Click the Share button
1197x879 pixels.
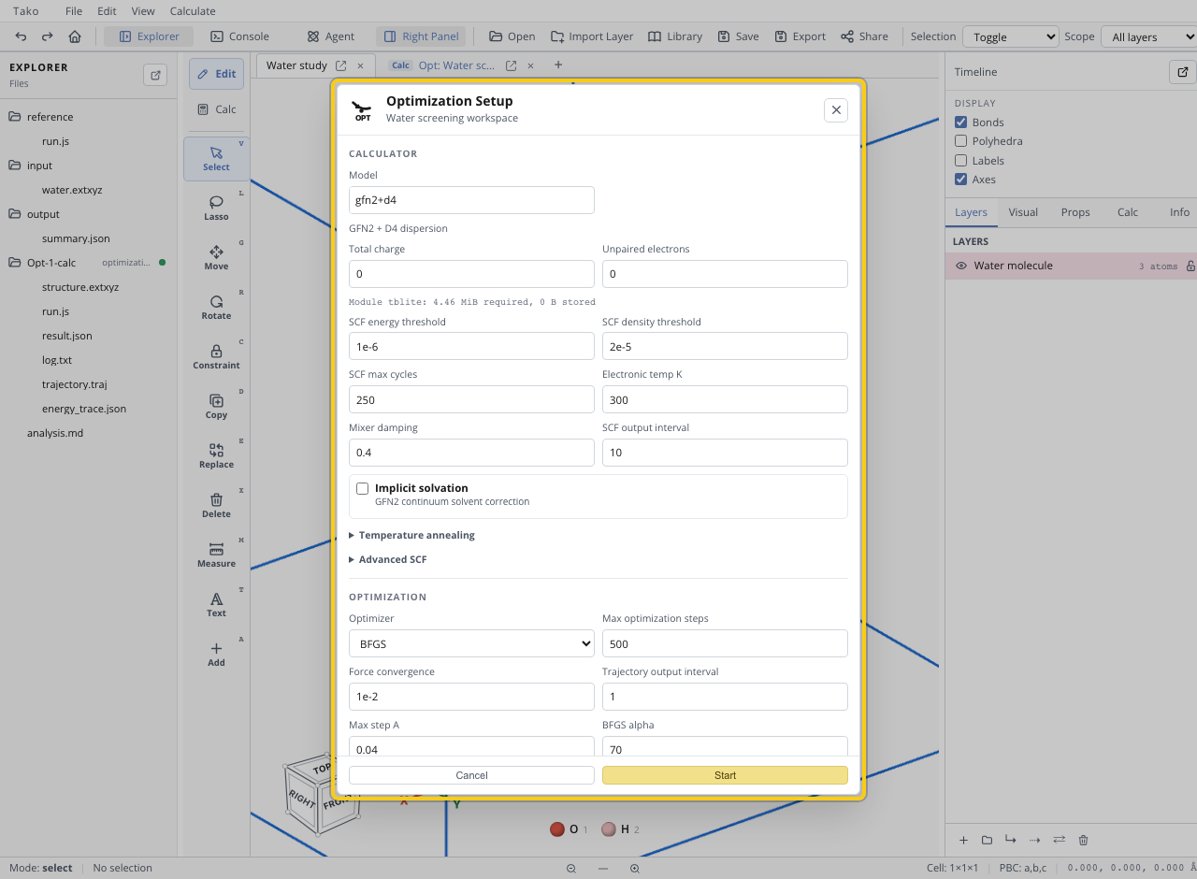864,36
